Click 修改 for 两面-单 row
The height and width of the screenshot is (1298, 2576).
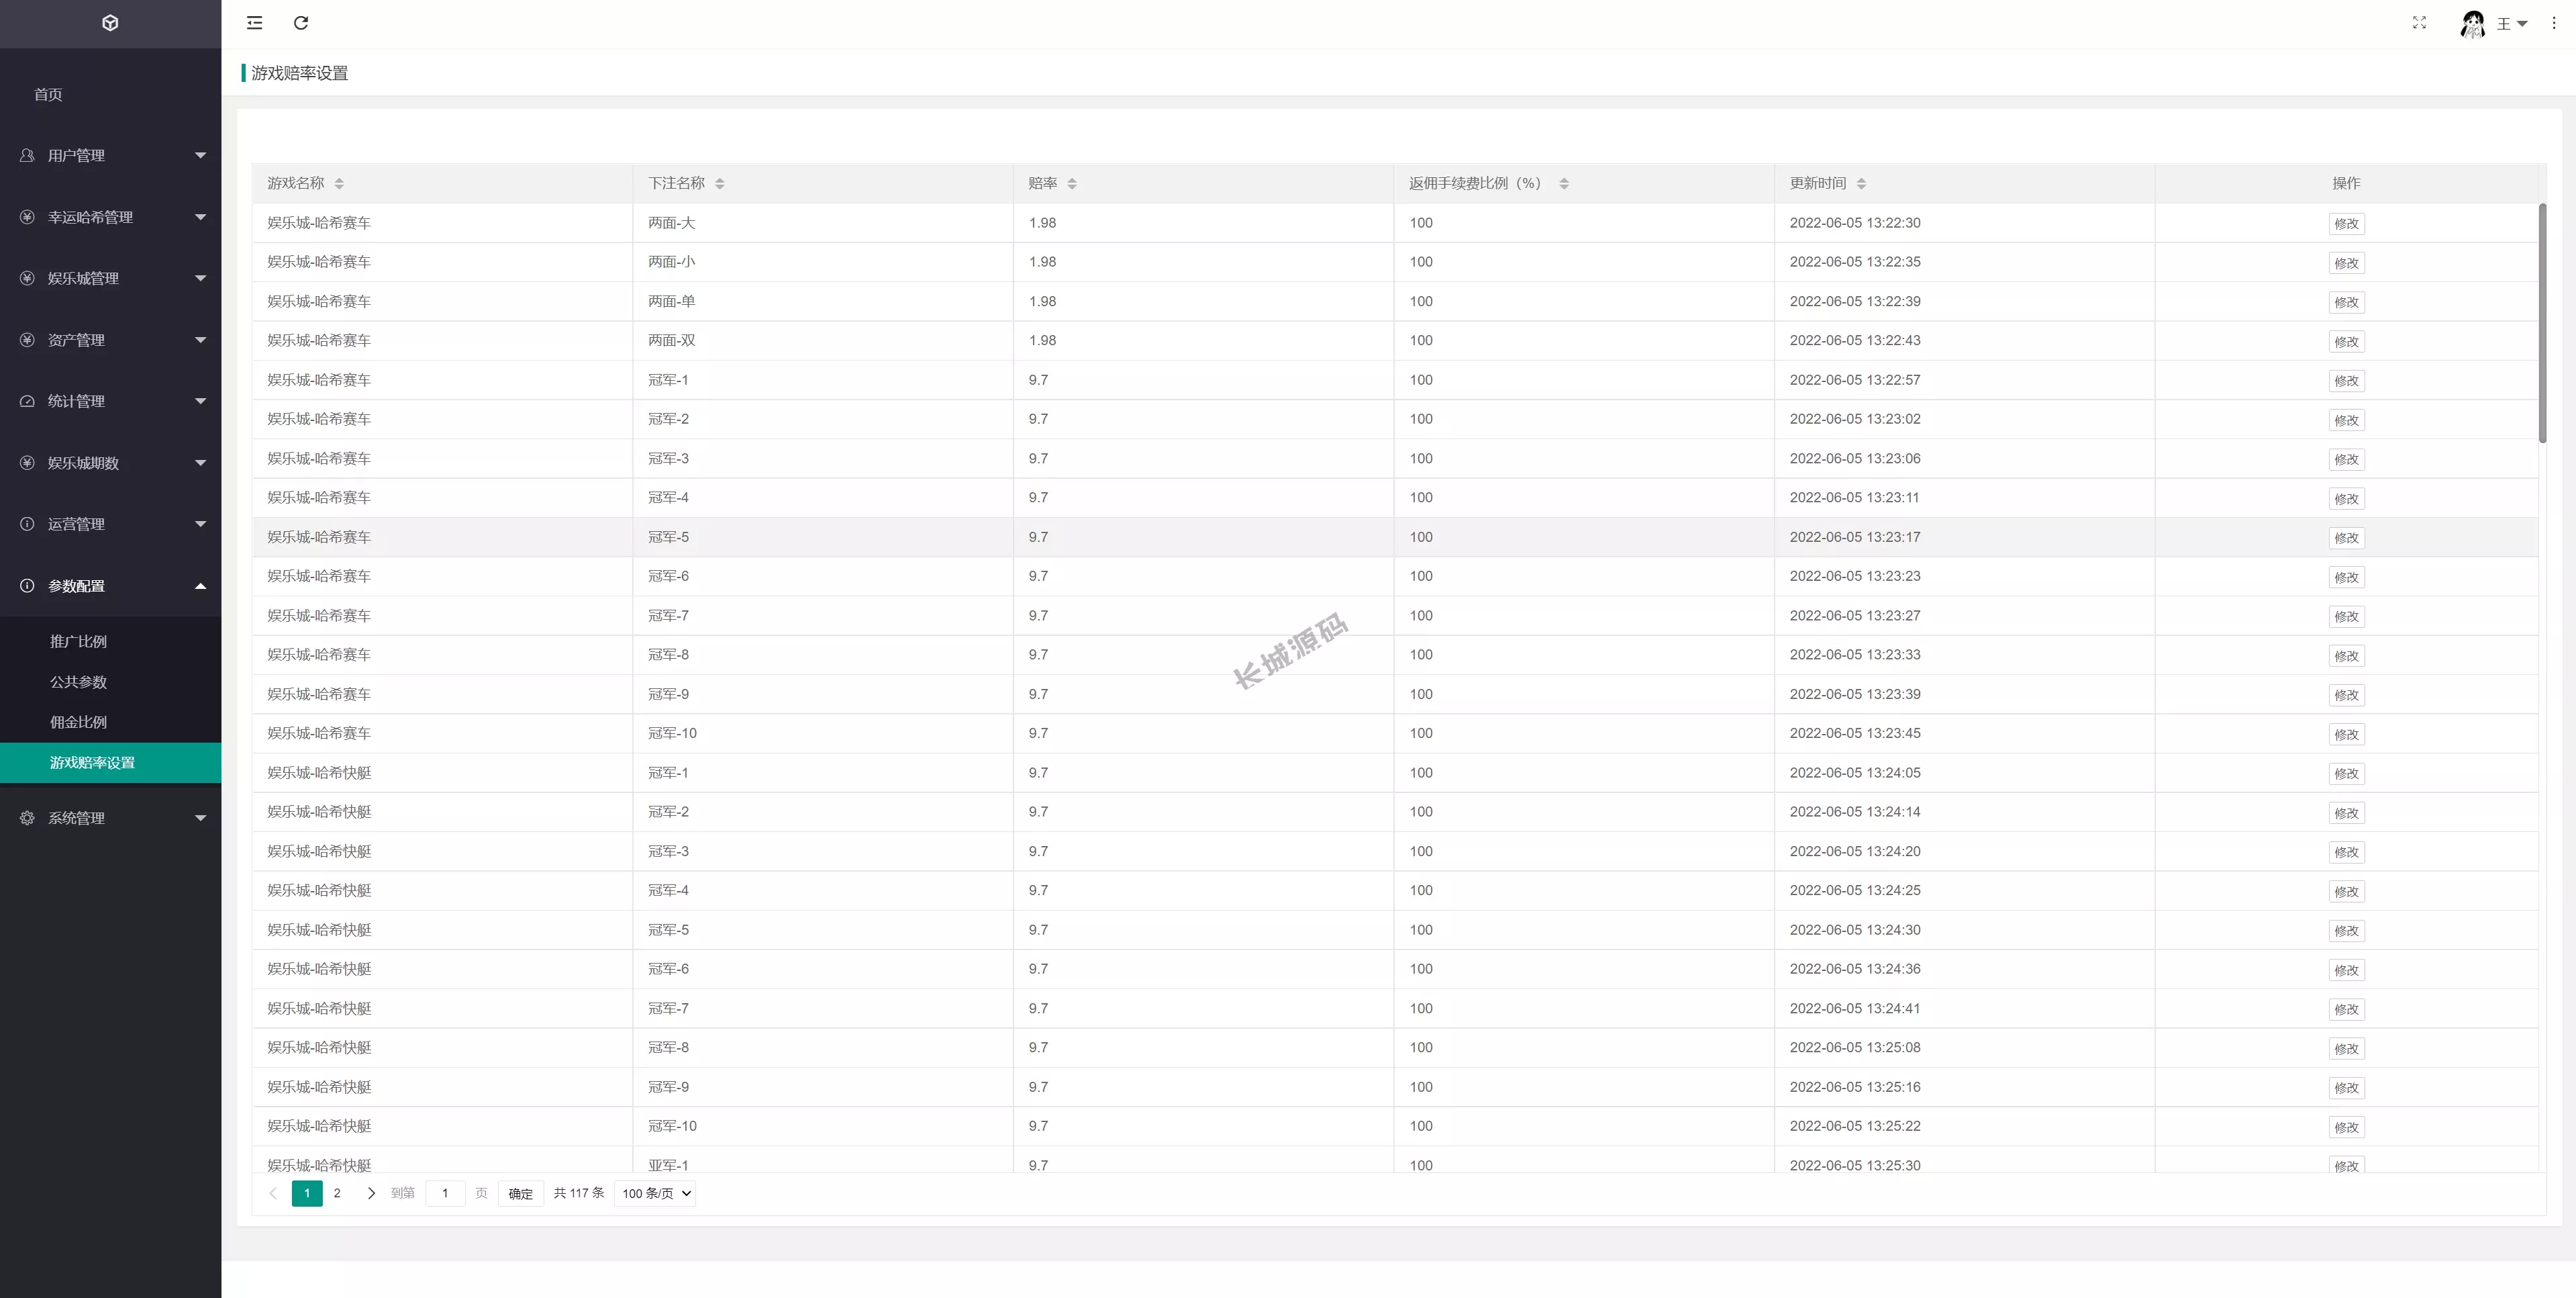point(2346,302)
